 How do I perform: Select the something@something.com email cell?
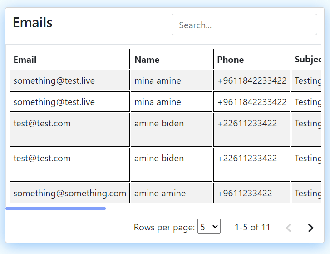pyautogui.click(x=70, y=193)
